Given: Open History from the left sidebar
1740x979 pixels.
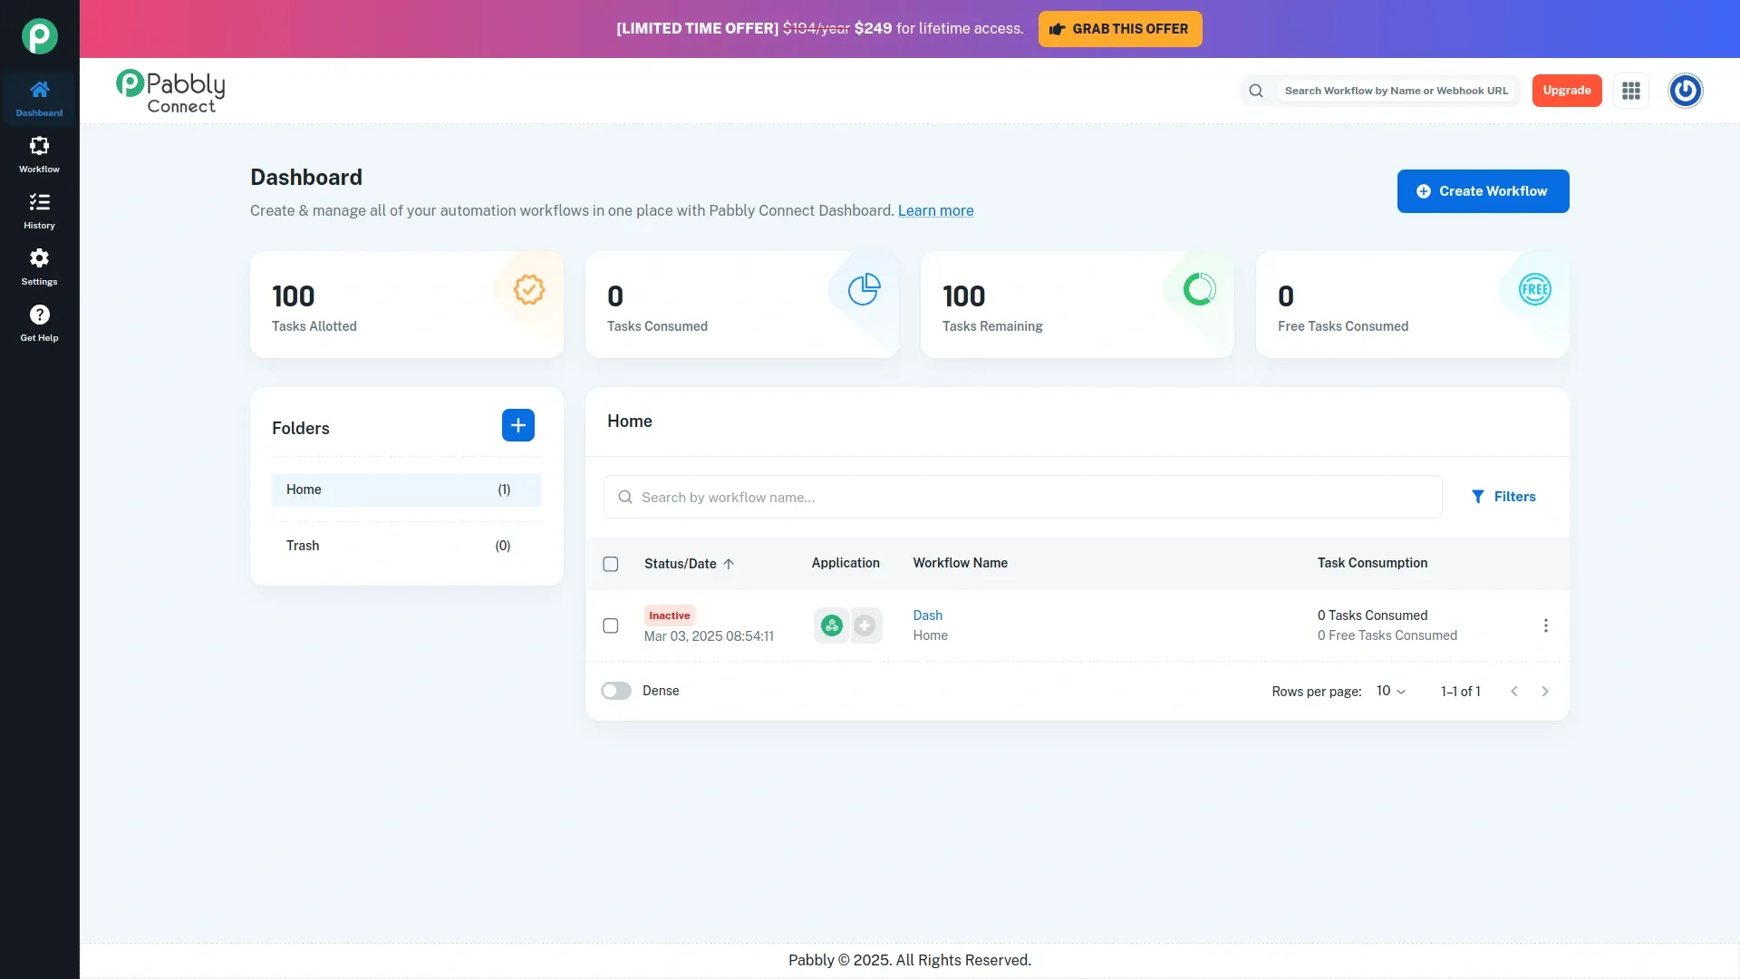Looking at the screenshot, I should 39,209.
